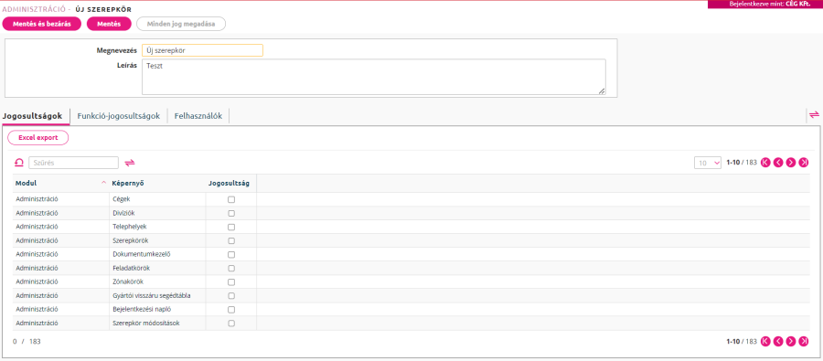The image size is (823, 361).
Task: Sort by the Modul column header
Action: point(26,183)
